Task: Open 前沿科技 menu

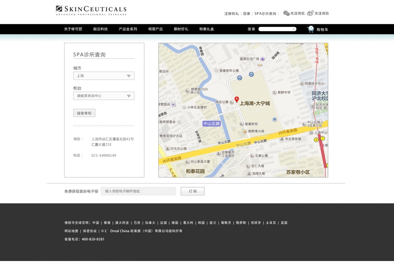Action: tap(100, 29)
